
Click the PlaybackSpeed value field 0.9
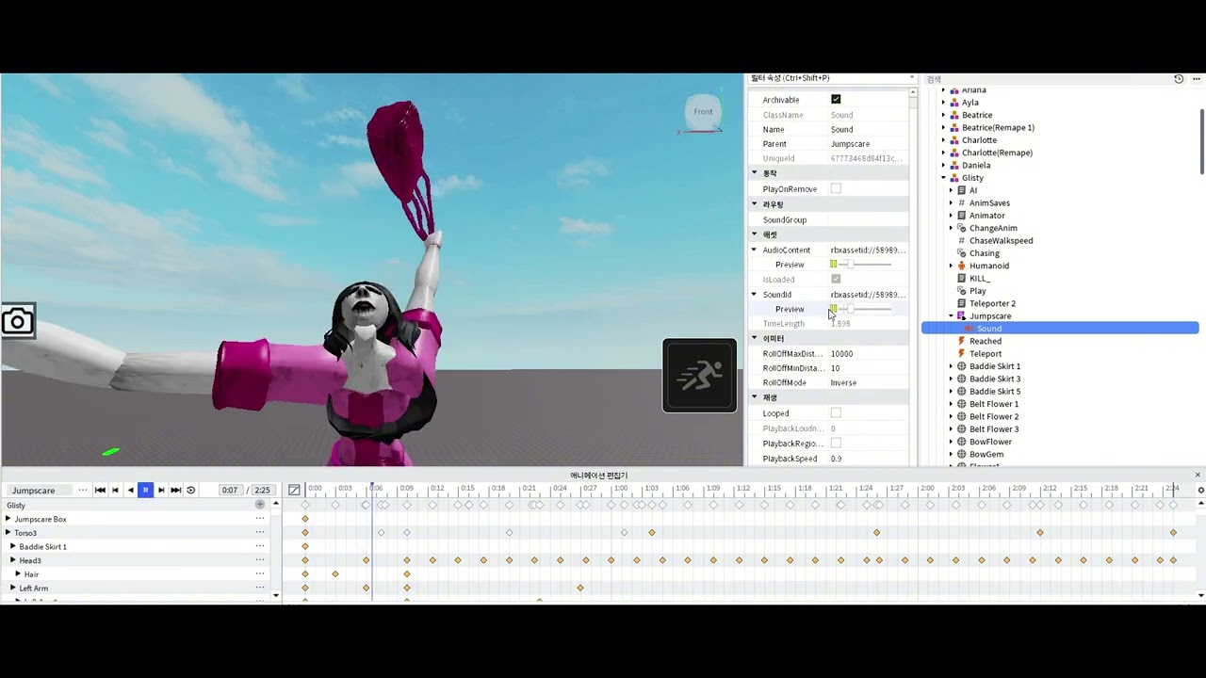point(868,459)
